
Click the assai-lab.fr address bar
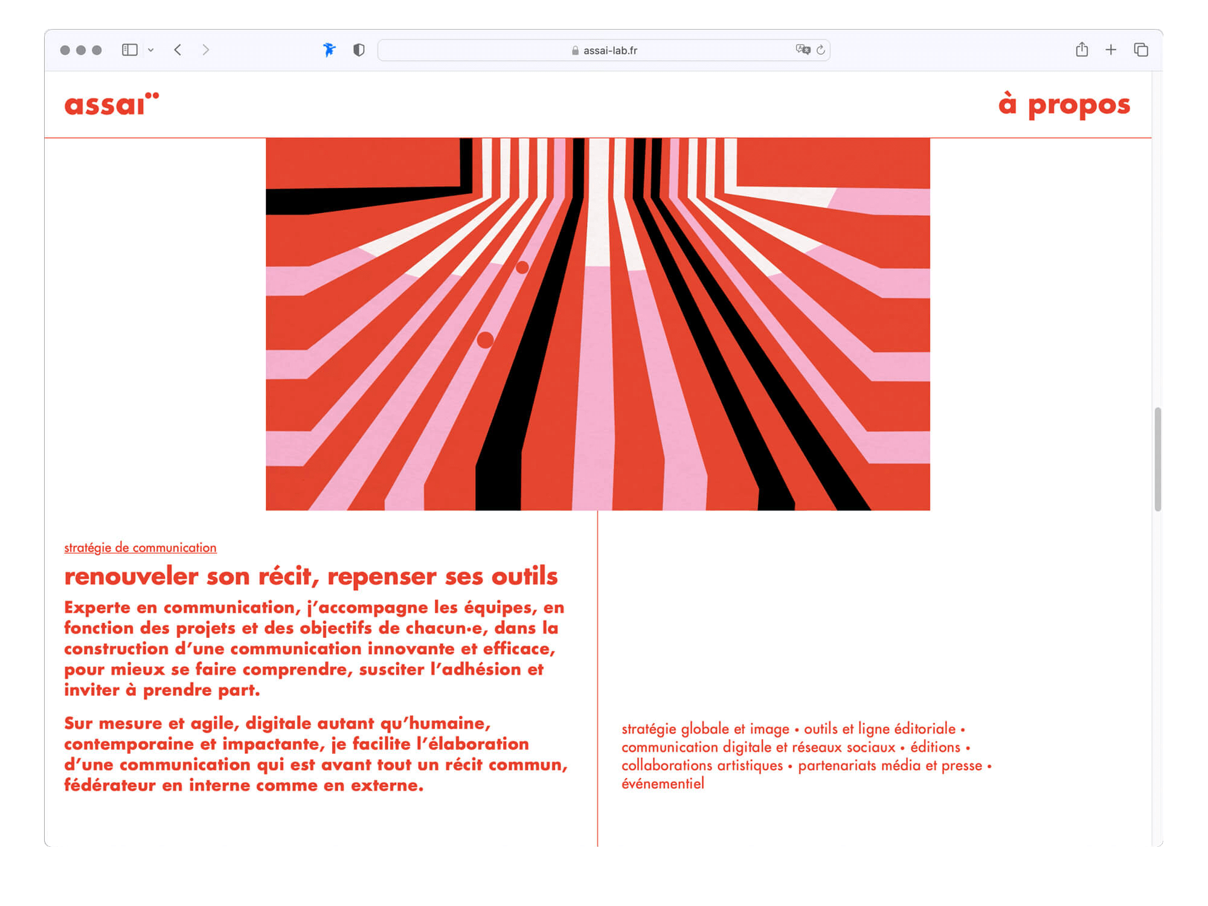[604, 50]
